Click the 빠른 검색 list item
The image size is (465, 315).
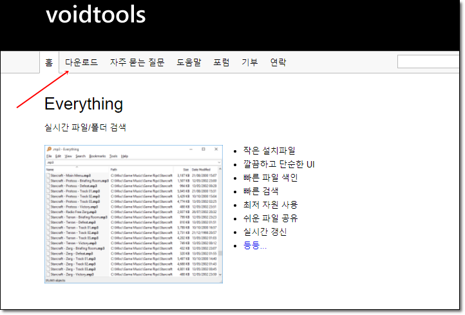coord(261,191)
